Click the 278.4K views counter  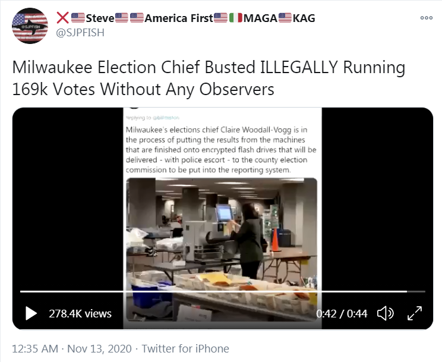[80, 314]
